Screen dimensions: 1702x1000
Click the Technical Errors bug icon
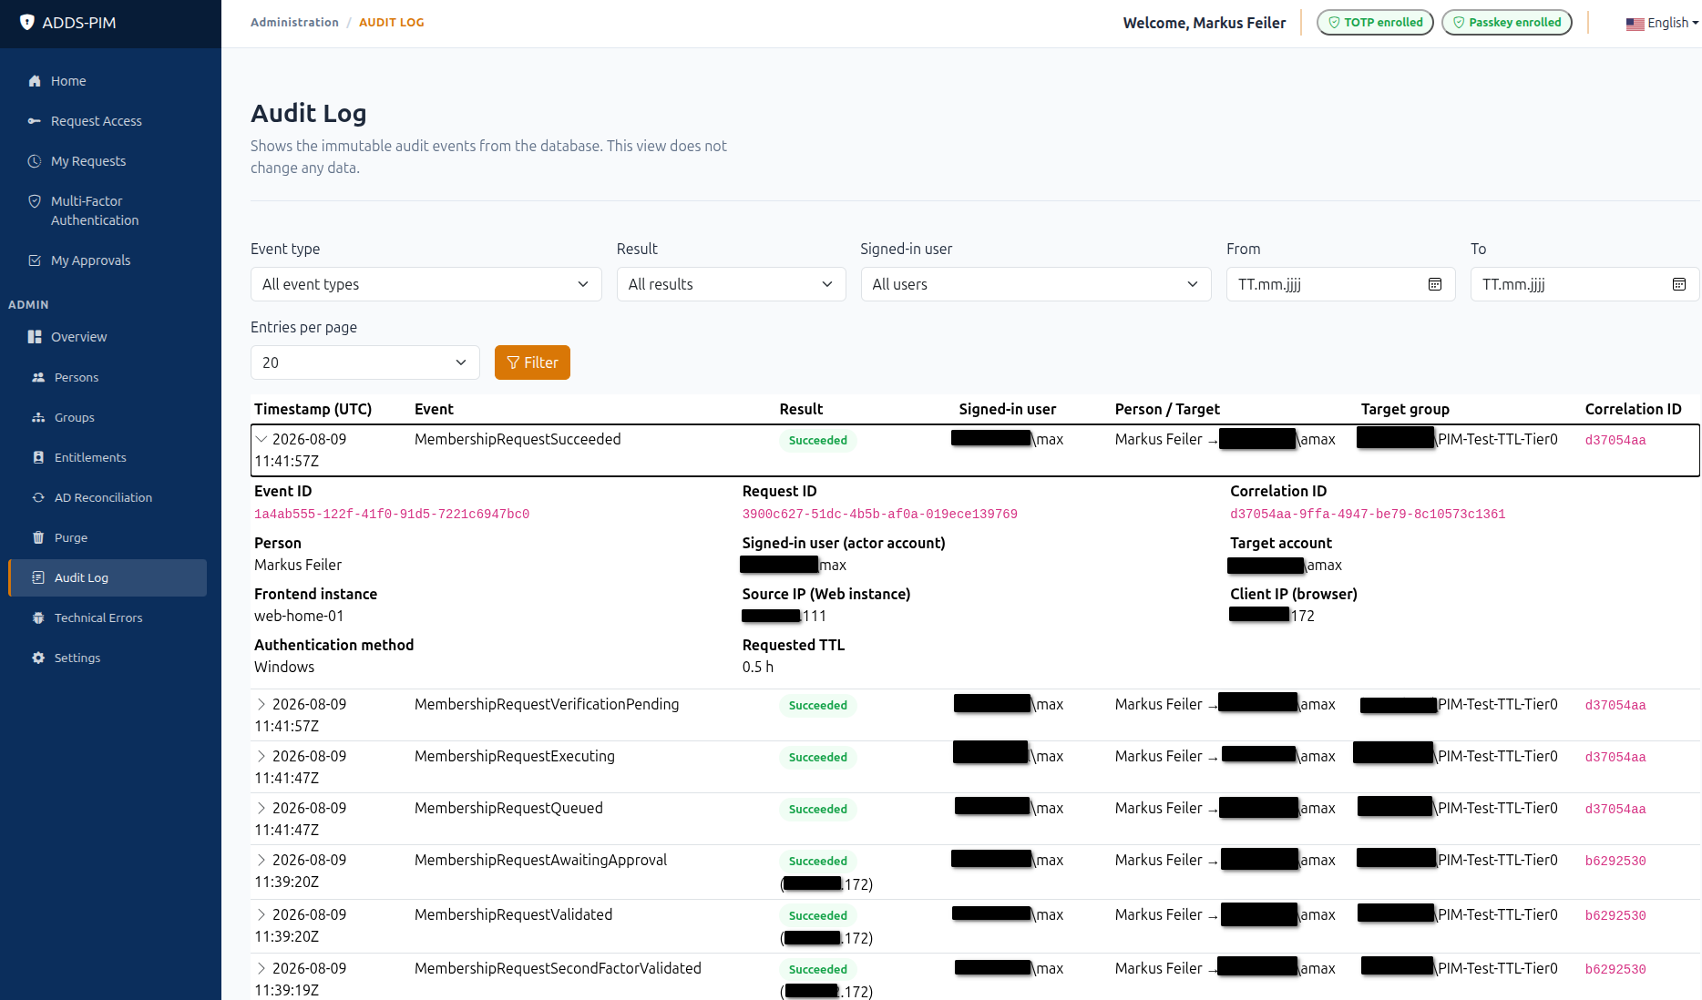[x=38, y=617]
